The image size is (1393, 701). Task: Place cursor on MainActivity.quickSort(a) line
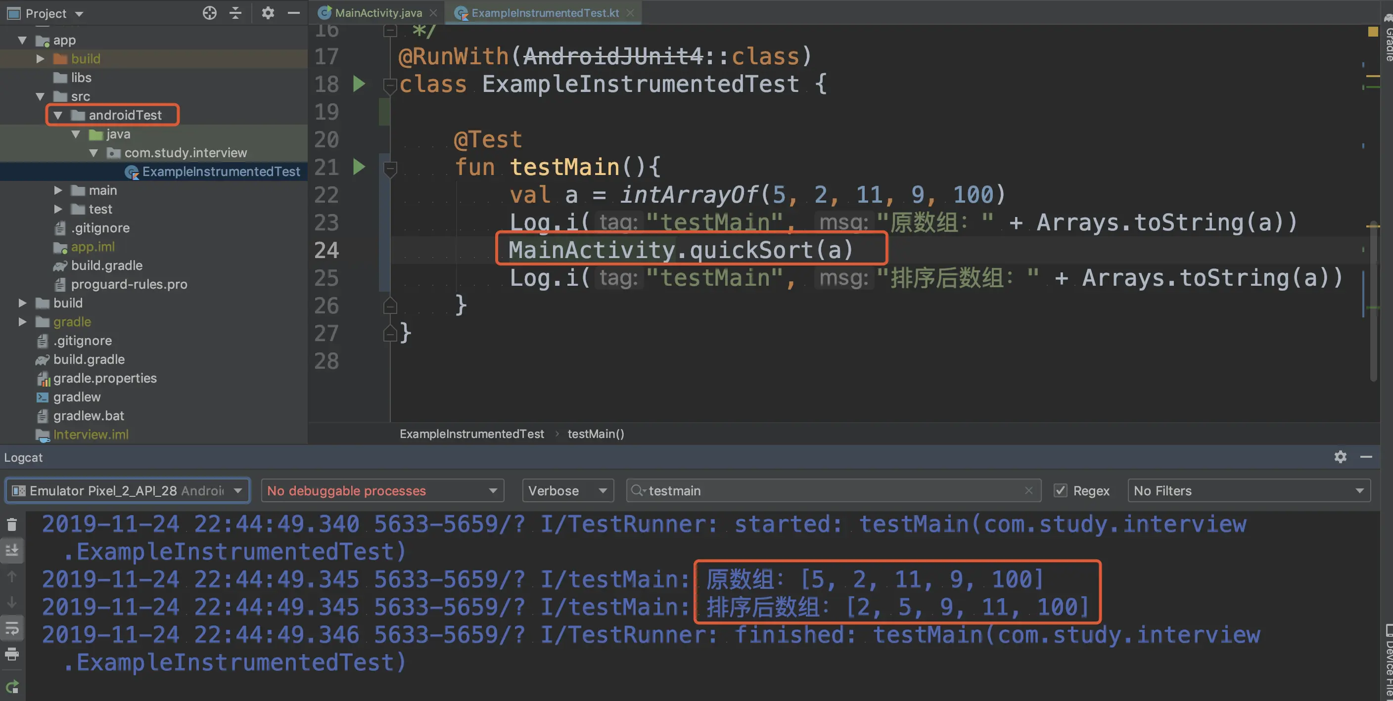coord(680,250)
